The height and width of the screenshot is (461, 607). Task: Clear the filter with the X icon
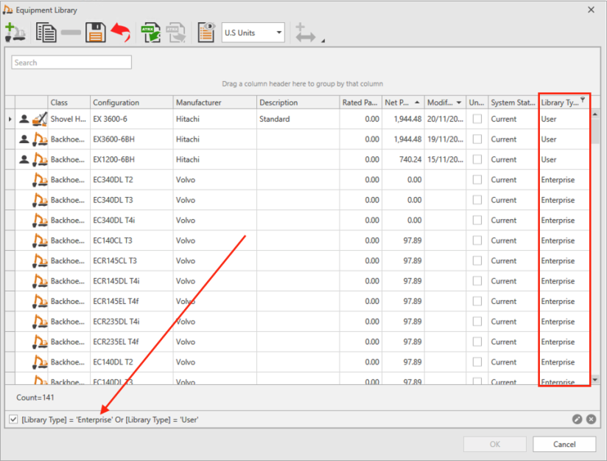click(x=591, y=419)
